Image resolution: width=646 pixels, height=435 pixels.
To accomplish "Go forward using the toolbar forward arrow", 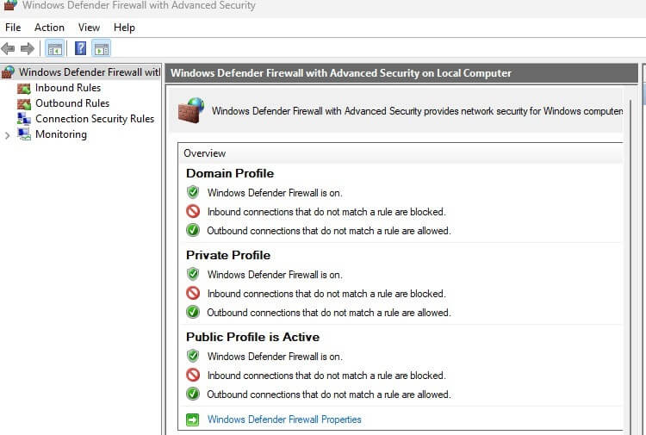I will pos(28,48).
